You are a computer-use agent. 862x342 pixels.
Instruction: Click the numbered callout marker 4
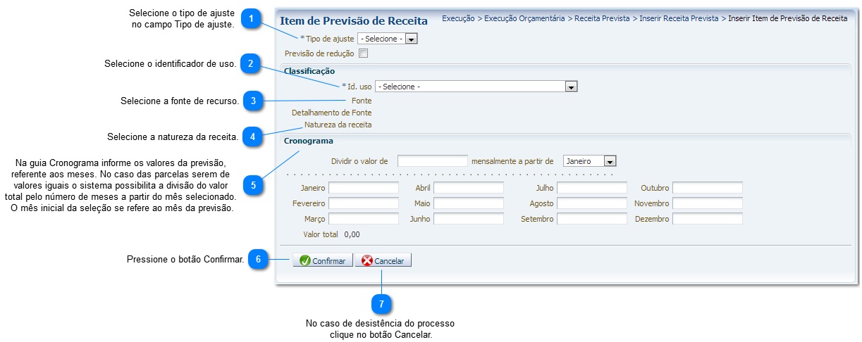[x=252, y=137]
